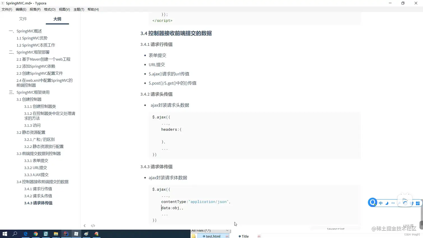
Task: Toggle punctuation mode in IME bar
Action: [x=393, y=203]
